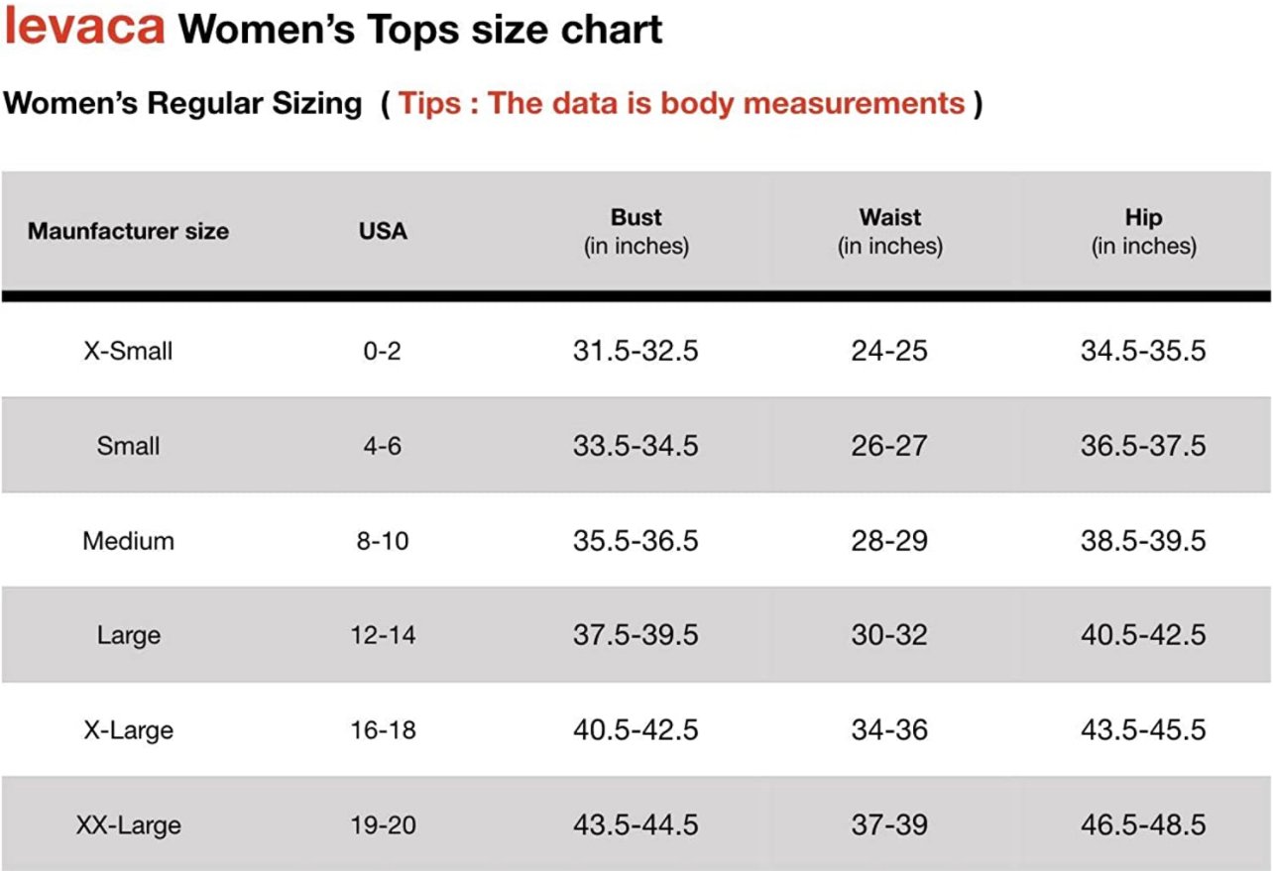The height and width of the screenshot is (871, 1273).
Task: Select the XX-Large size label
Action: point(128,824)
